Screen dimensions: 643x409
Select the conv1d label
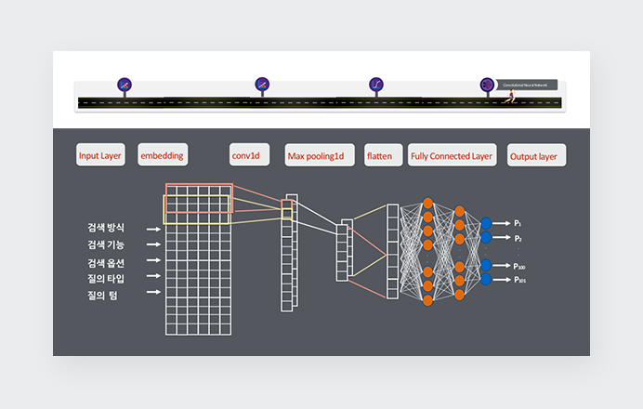coord(249,154)
